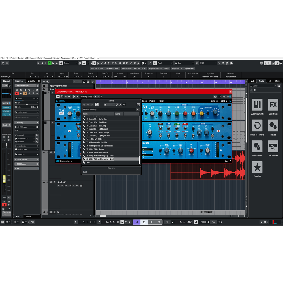This screenshot has height=283, width=283.
Task: Click shuffle results icon in preset browser
Action: coord(120,104)
